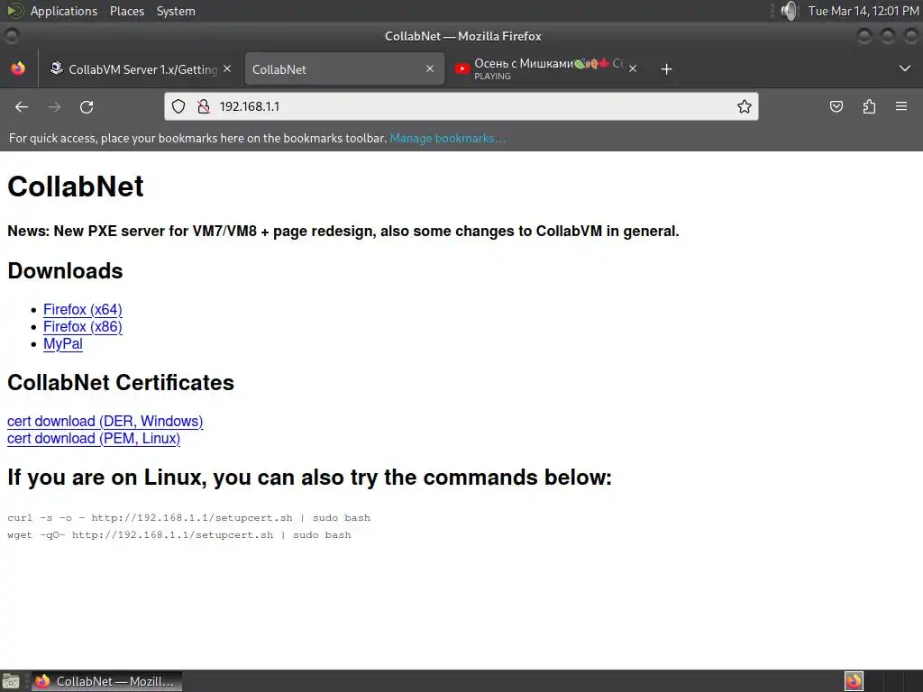This screenshot has height=692, width=923.
Task: Expand the list all tabs chevron
Action: [x=905, y=68]
